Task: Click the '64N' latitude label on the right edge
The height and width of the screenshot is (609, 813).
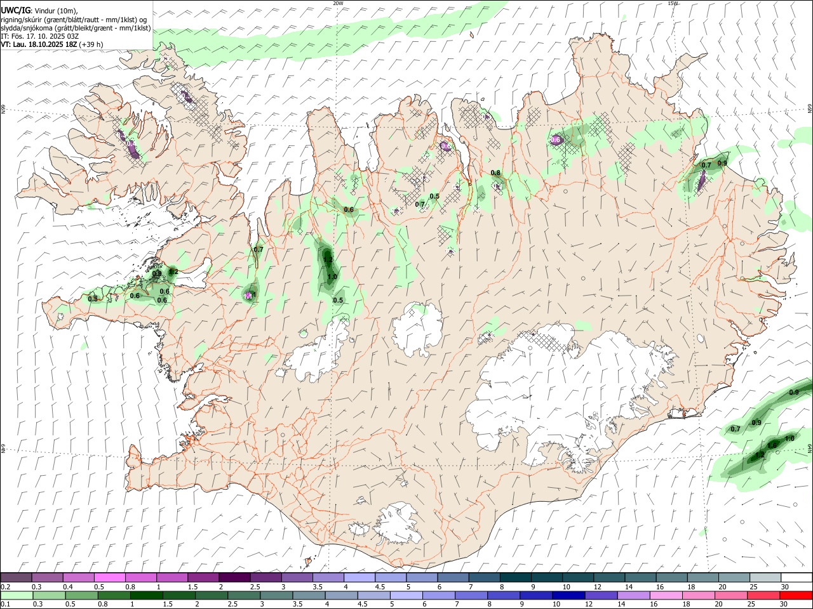Action: pyautogui.click(x=810, y=449)
